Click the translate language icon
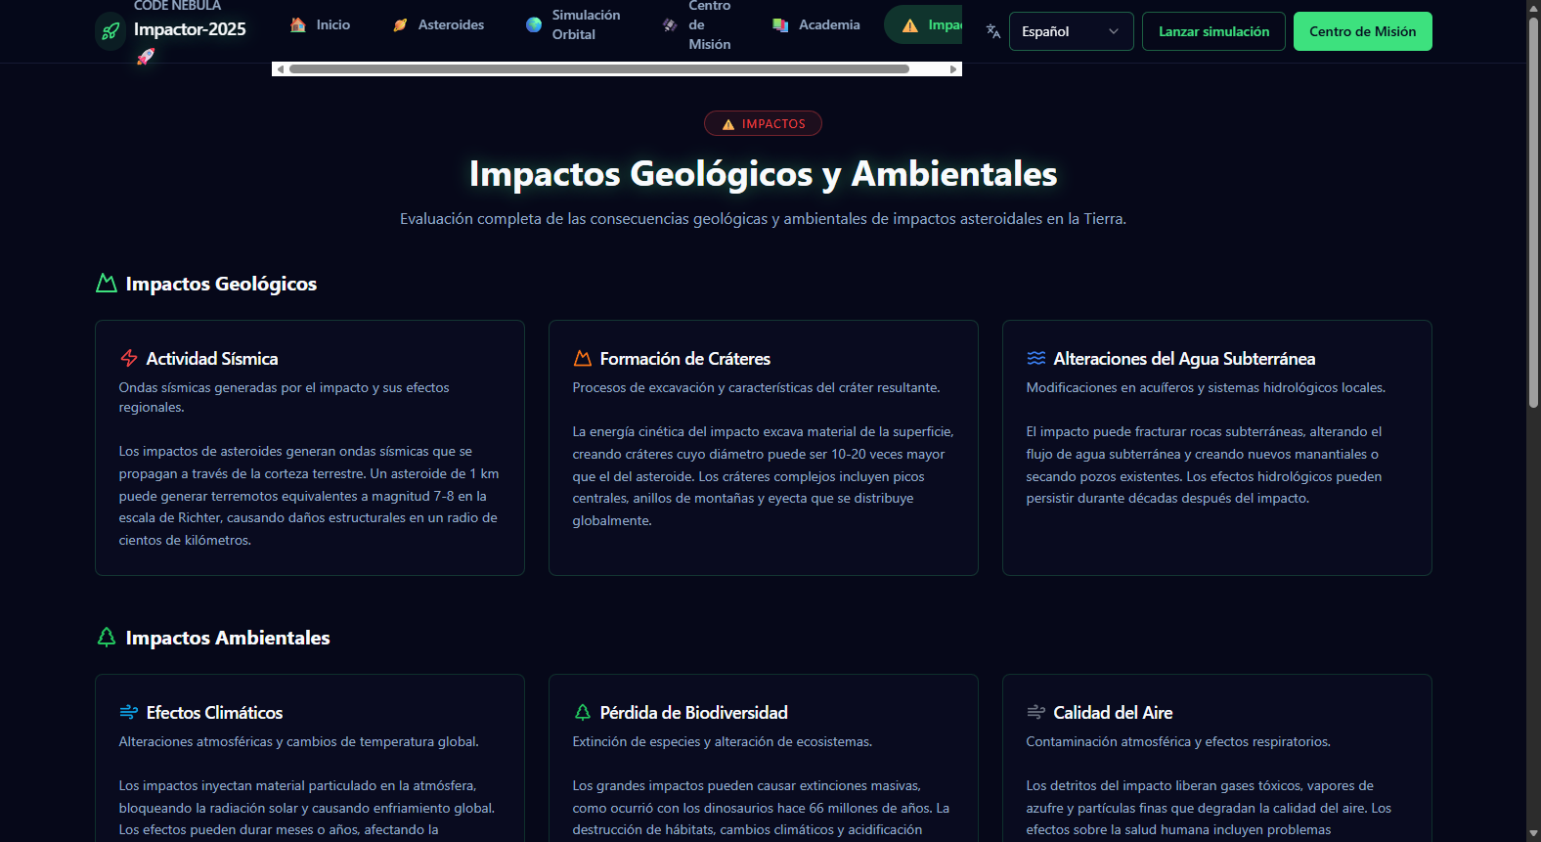The height and width of the screenshot is (842, 1541). point(993,31)
